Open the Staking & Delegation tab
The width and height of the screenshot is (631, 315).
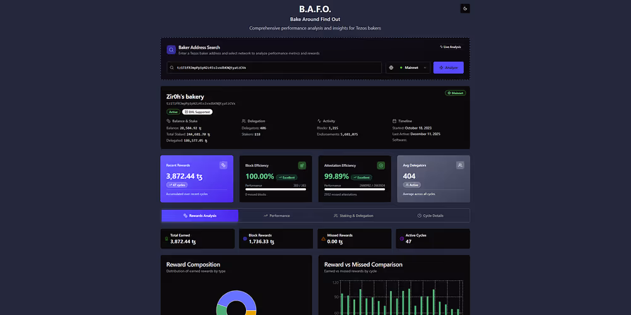pos(353,216)
